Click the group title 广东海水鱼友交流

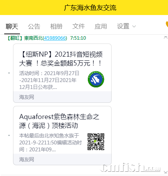pos(90,8)
